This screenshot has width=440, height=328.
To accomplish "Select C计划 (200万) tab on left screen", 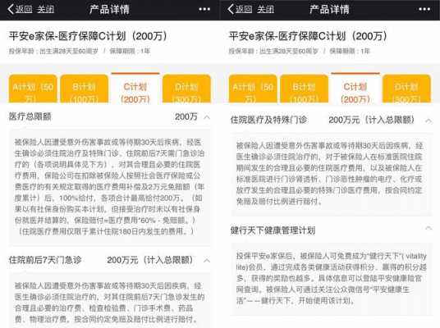I will [135, 89].
